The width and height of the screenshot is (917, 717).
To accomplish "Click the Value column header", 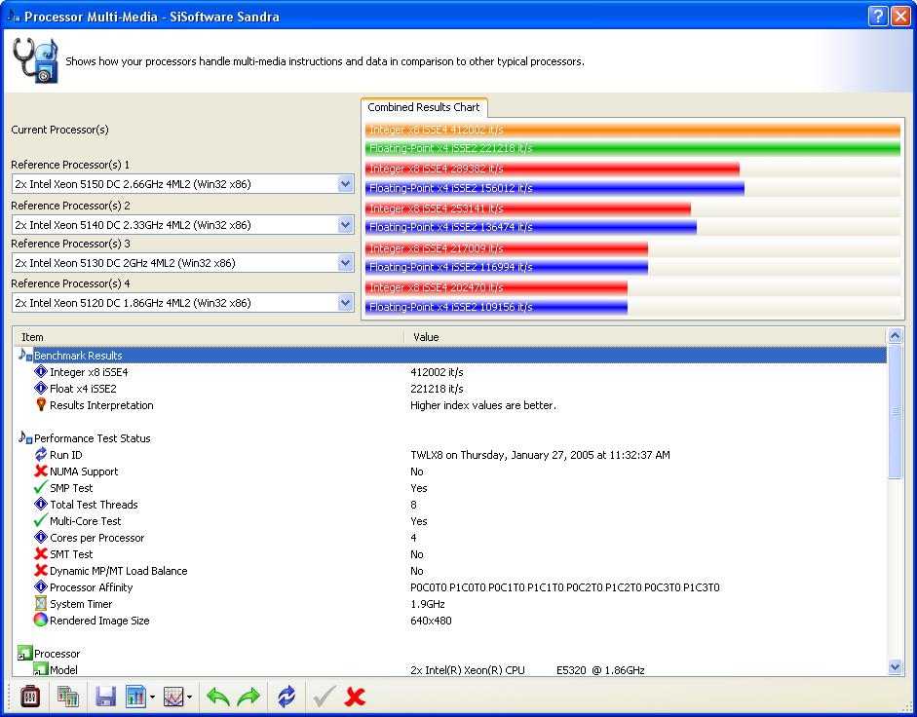I will pos(646,337).
